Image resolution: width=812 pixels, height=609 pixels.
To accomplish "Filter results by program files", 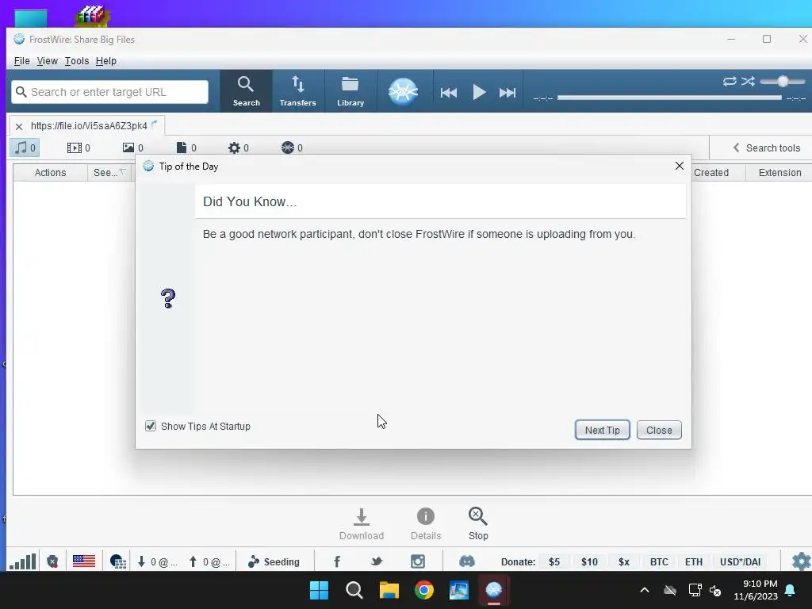I will (x=238, y=148).
